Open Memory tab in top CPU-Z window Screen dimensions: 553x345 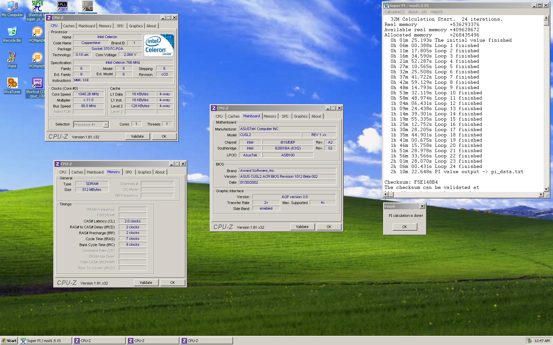tap(105, 26)
